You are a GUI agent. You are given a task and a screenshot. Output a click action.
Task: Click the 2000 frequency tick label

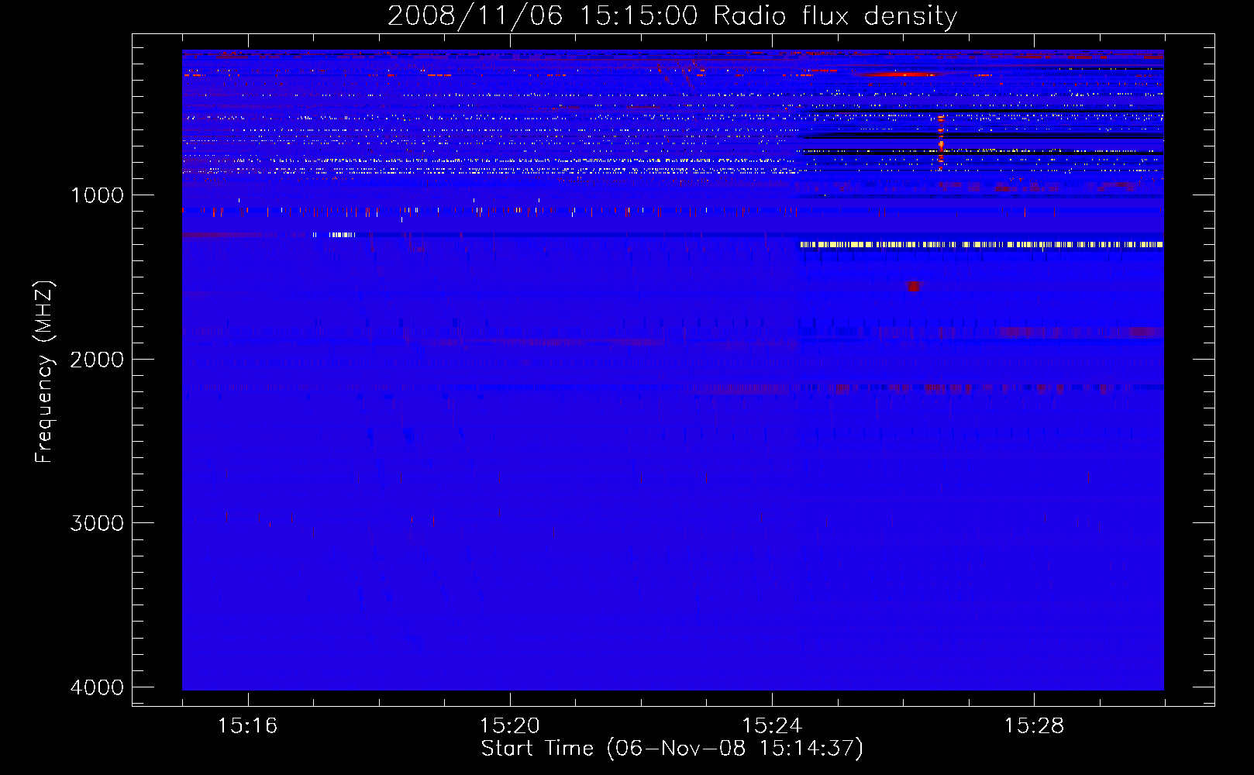click(97, 360)
